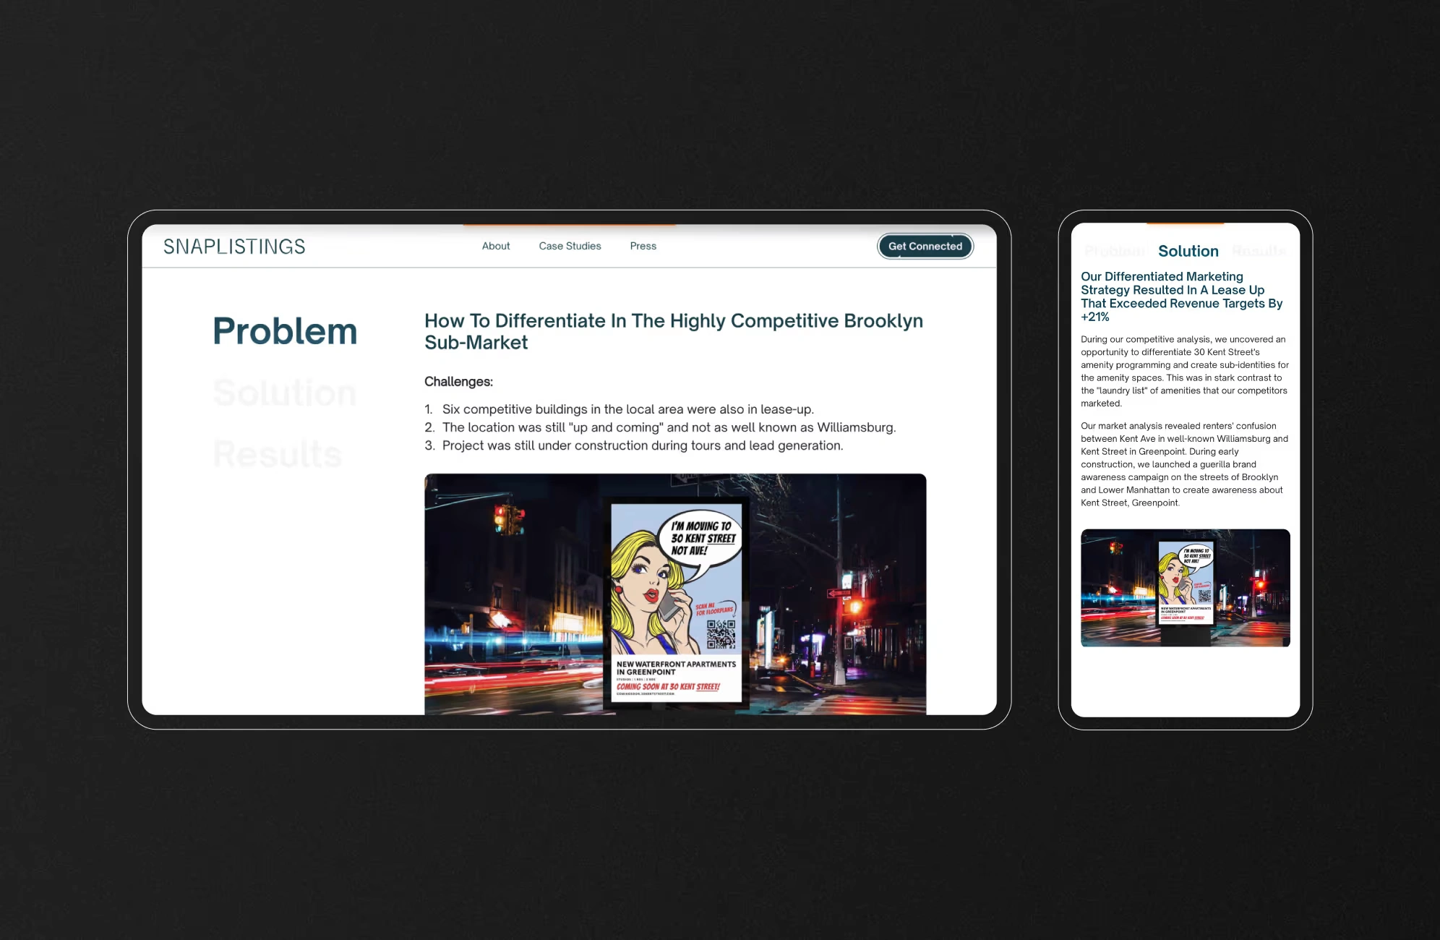Select the Press menu item
The width and height of the screenshot is (1440, 940).
[x=643, y=246]
